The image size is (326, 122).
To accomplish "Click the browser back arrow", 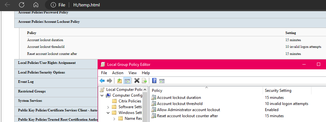I will (7, 5).
